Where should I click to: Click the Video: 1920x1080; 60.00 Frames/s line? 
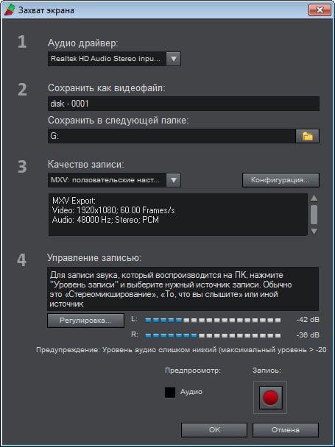pyautogui.click(x=113, y=210)
